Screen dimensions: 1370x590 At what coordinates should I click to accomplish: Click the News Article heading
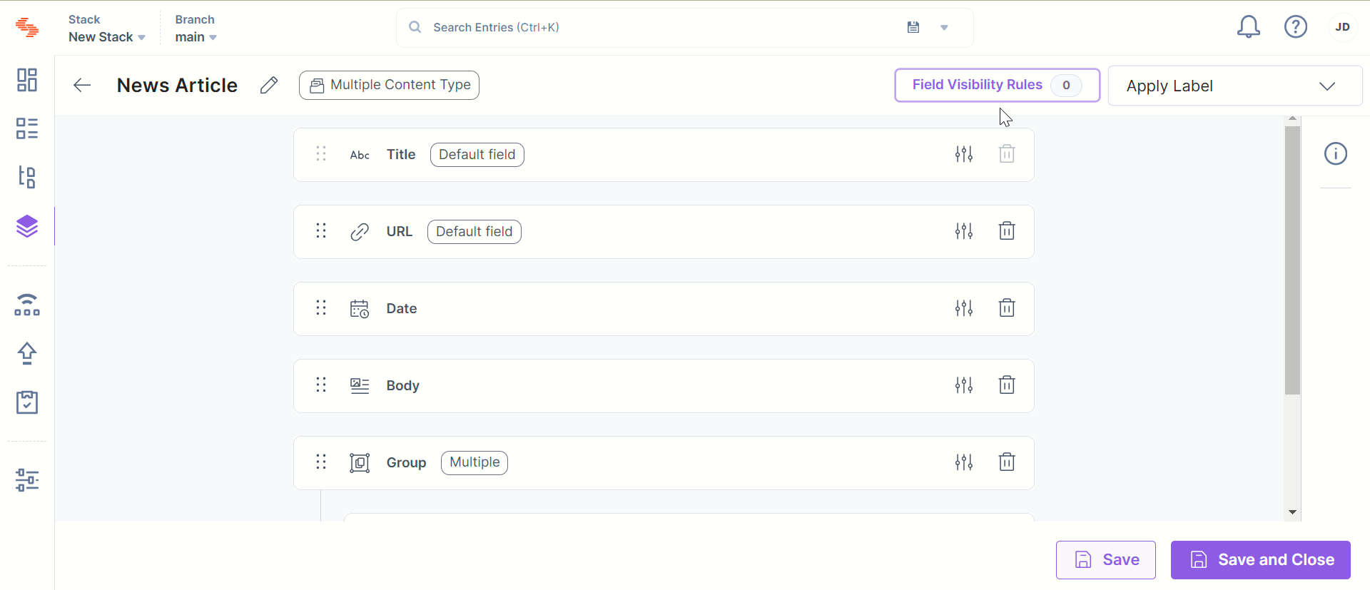[177, 86]
